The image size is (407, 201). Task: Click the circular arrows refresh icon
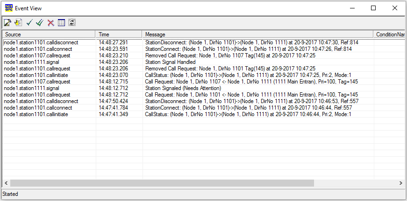(x=72, y=22)
